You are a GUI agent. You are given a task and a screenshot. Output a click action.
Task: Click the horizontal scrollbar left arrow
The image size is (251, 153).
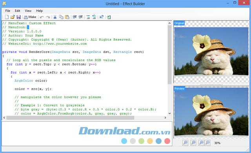point(4,118)
